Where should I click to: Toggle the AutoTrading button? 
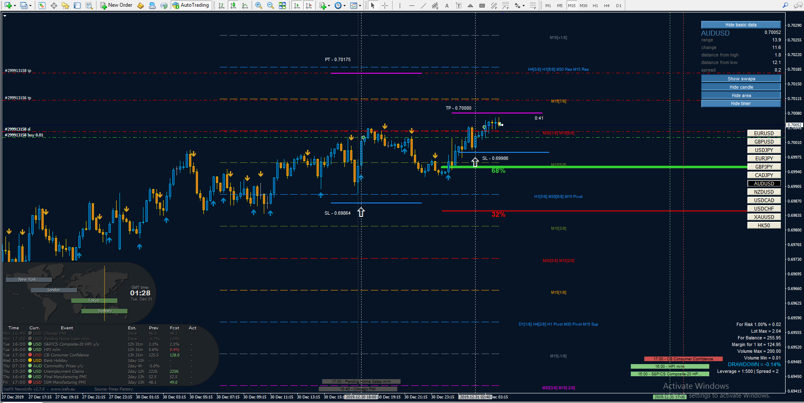[x=191, y=5]
